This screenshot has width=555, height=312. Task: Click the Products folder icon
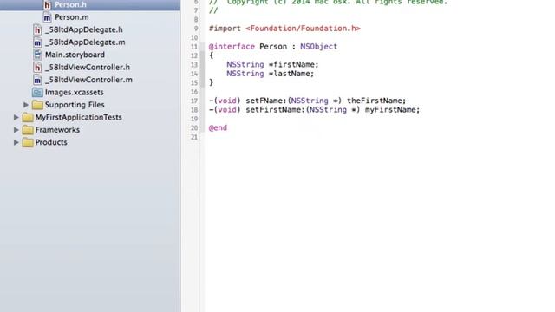(x=28, y=142)
